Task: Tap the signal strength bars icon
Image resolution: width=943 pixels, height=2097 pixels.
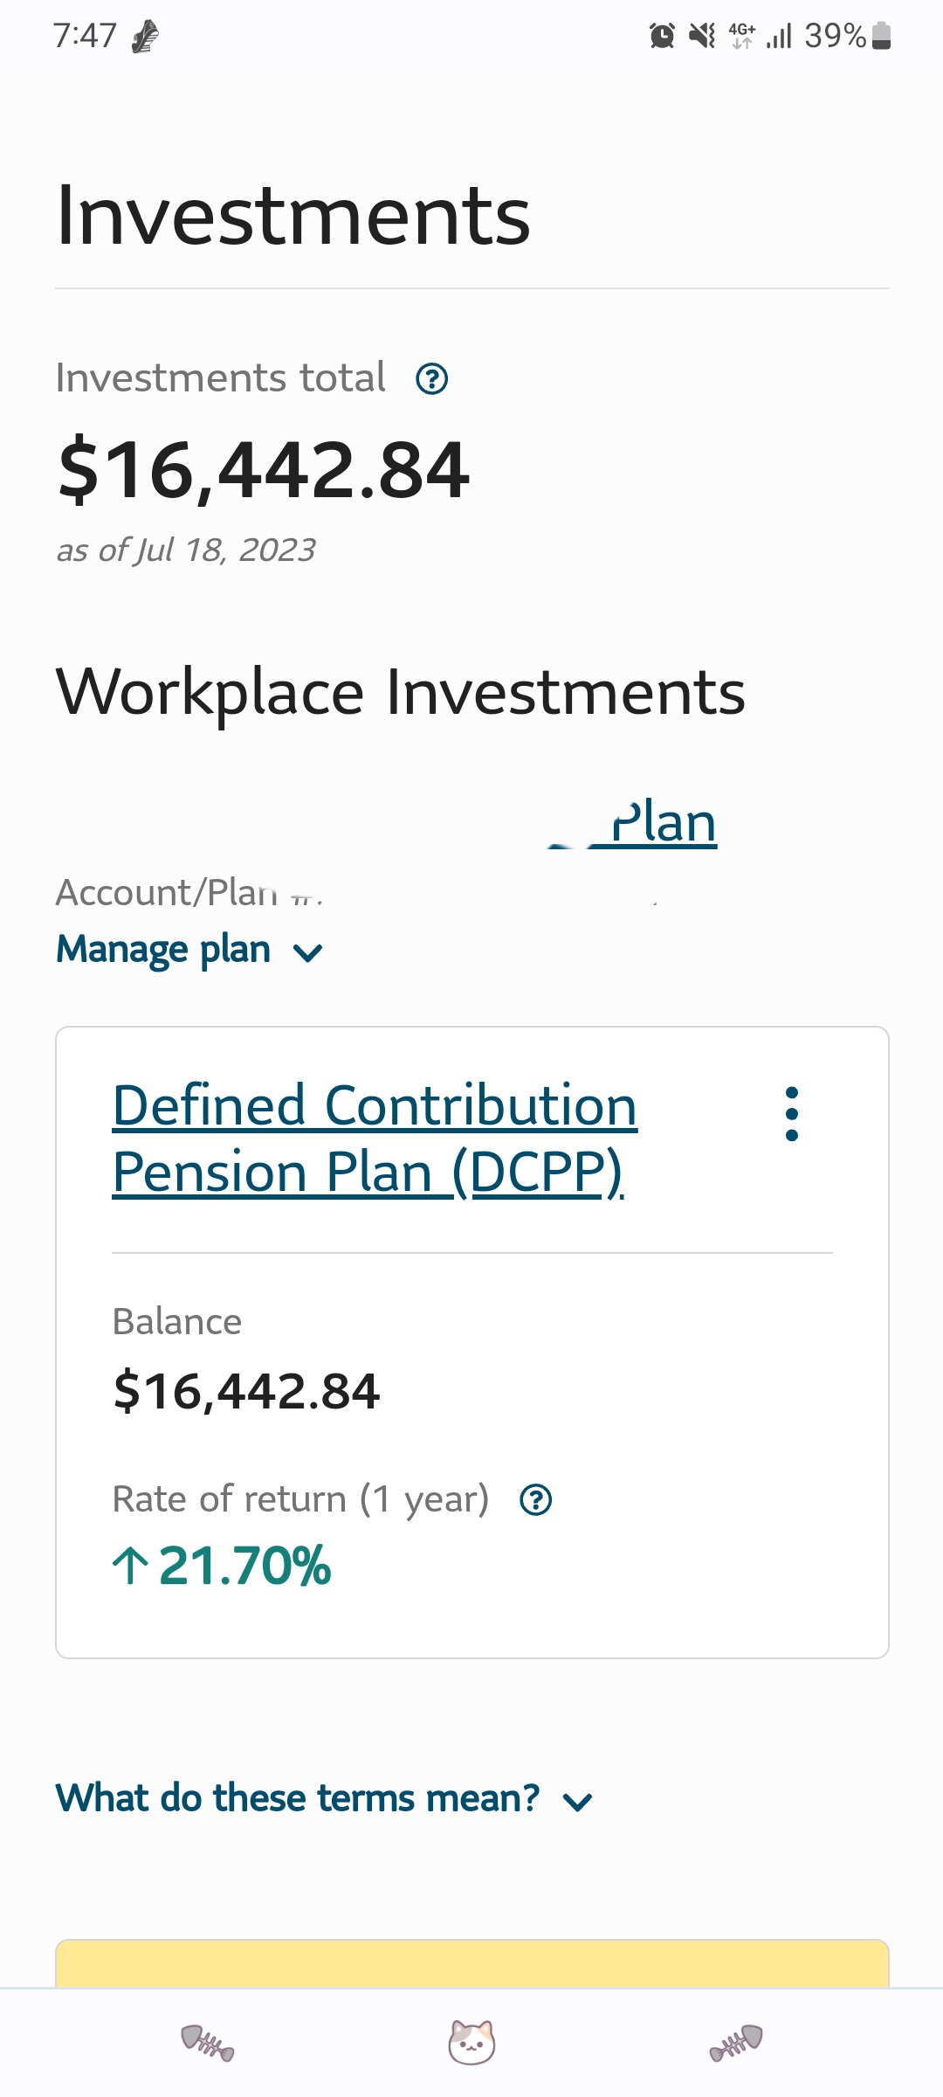Action: click(779, 36)
